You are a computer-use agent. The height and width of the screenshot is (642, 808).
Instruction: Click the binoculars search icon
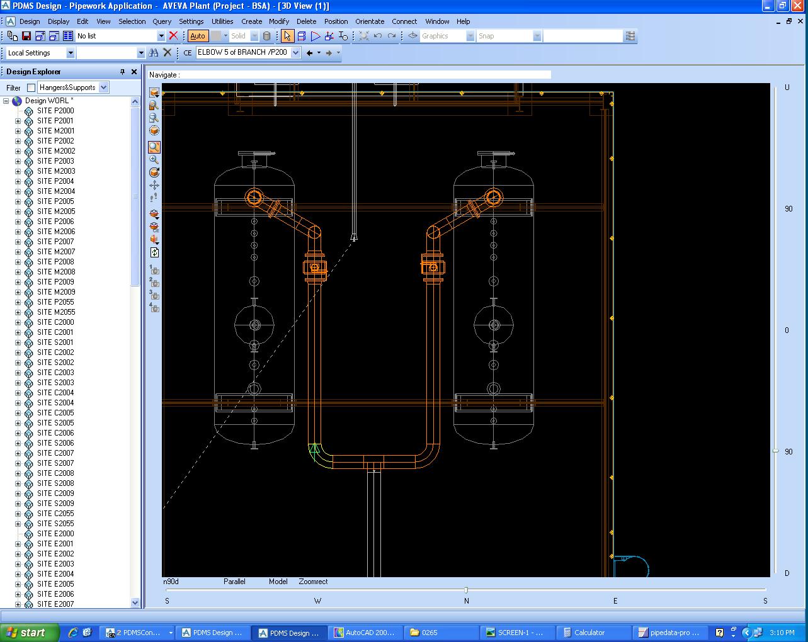(154, 53)
